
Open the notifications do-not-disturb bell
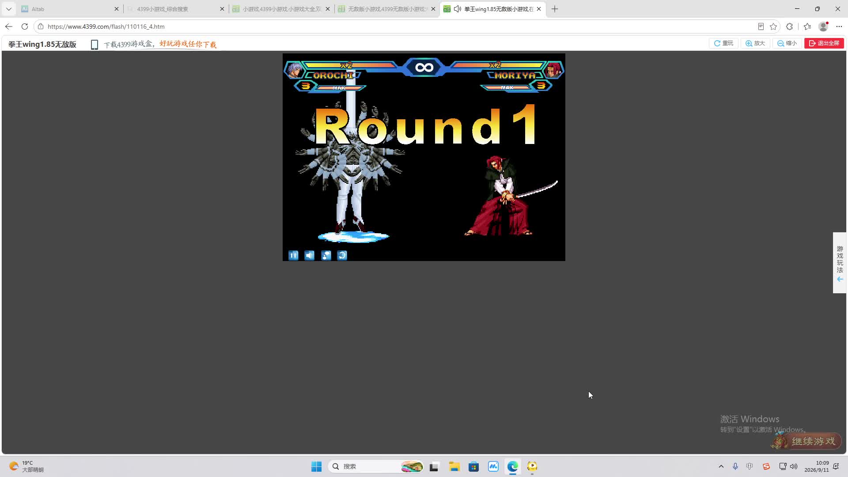(836, 466)
